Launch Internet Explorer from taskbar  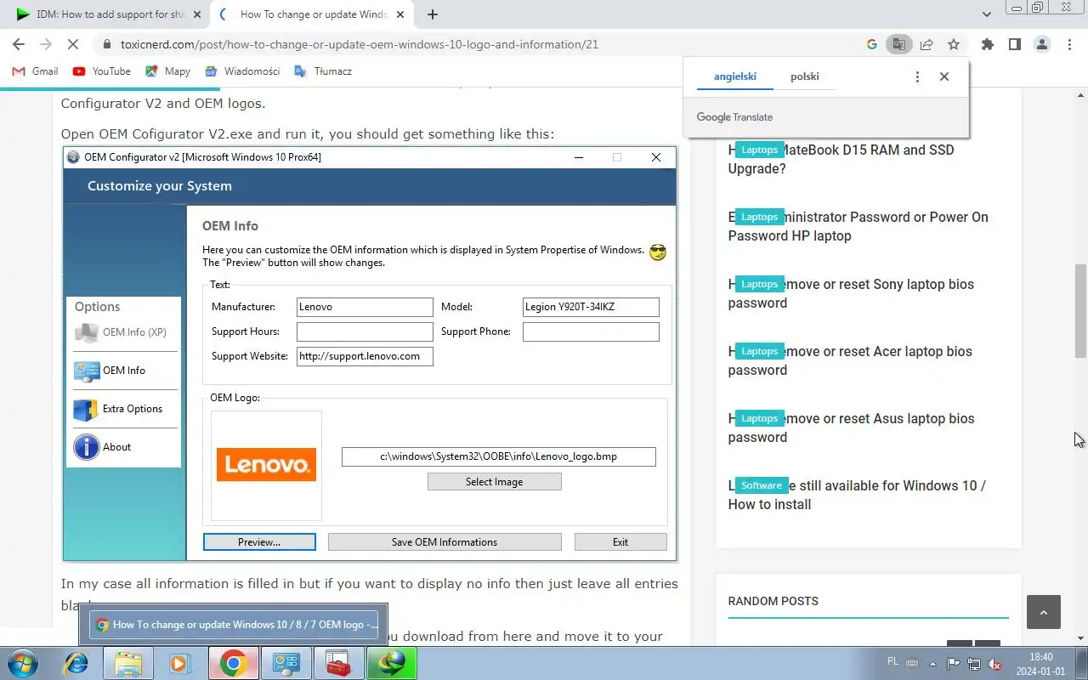click(76, 663)
